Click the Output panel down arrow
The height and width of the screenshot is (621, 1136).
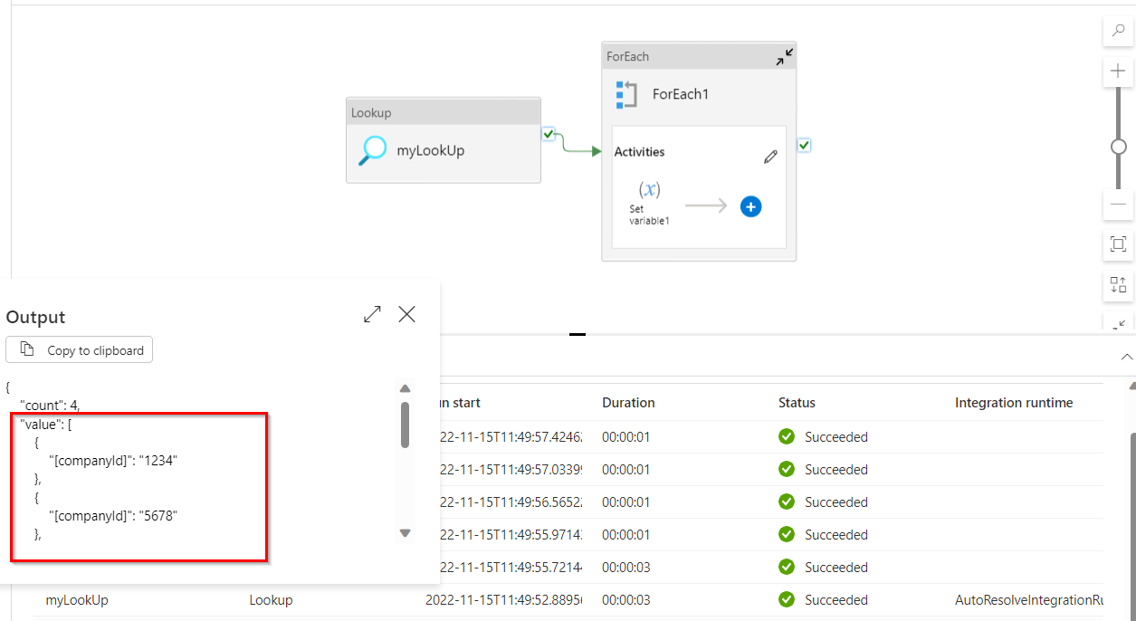[x=406, y=533]
